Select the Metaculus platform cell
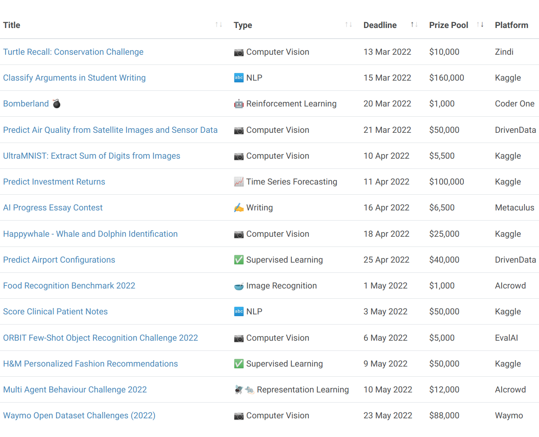Viewport: 539px width, 437px height. click(x=515, y=207)
